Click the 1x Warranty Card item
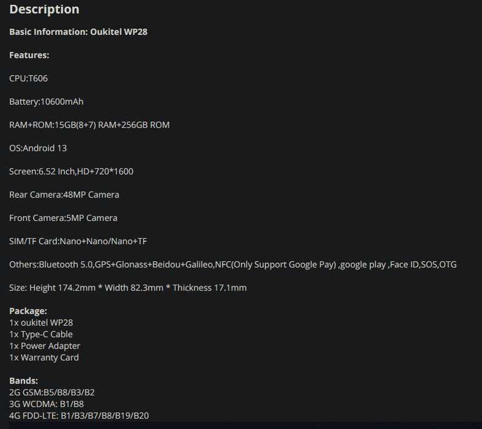The width and height of the screenshot is (482, 429). pyautogui.click(x=44, y=358)
